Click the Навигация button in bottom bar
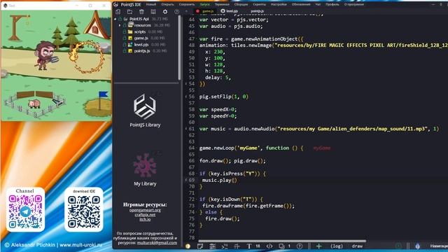The height and width of the screenshot is (252, 448). click(439, 246)
